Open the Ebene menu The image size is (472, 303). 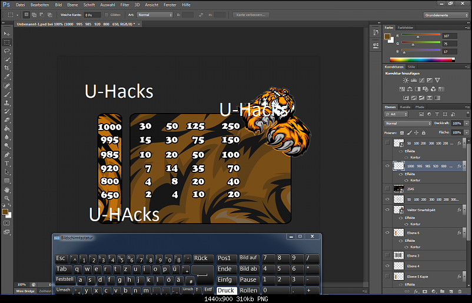72,5
